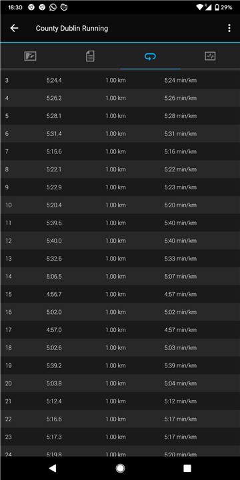Open the three-dot overflow menu
240x480 pixels.
[229, 29]
